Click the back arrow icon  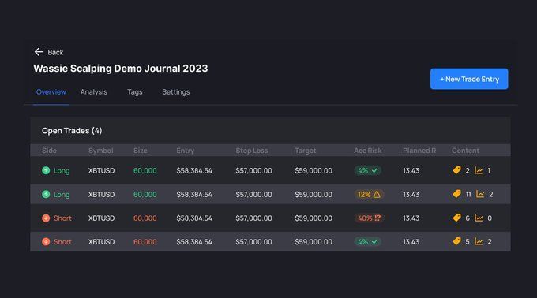point(39,52)
